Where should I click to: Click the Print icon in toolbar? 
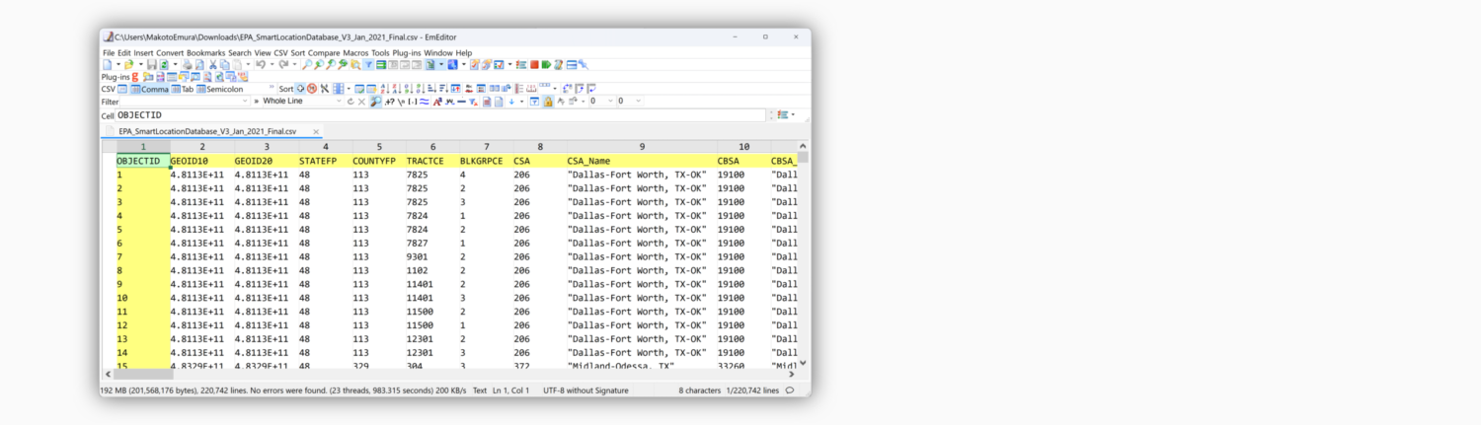(x=187, y=64)
